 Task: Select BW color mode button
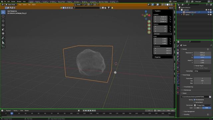pos(198,108)
